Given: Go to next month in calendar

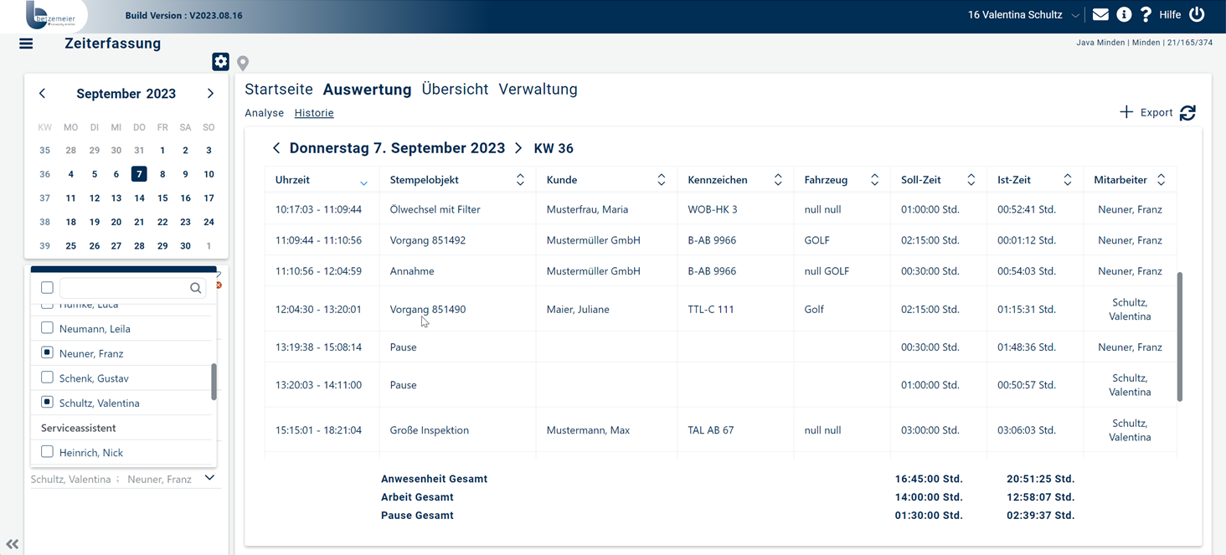Looking at the screenshot, I should (210, 94).
